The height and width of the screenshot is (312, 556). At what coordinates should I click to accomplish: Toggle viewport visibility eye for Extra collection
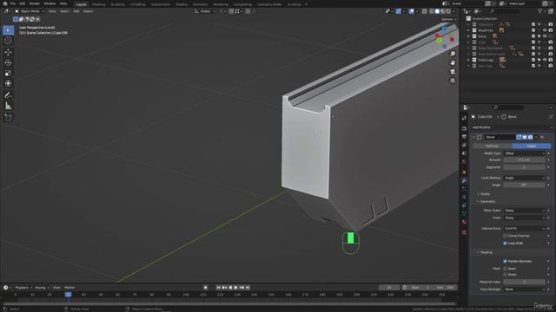point(545,36)
